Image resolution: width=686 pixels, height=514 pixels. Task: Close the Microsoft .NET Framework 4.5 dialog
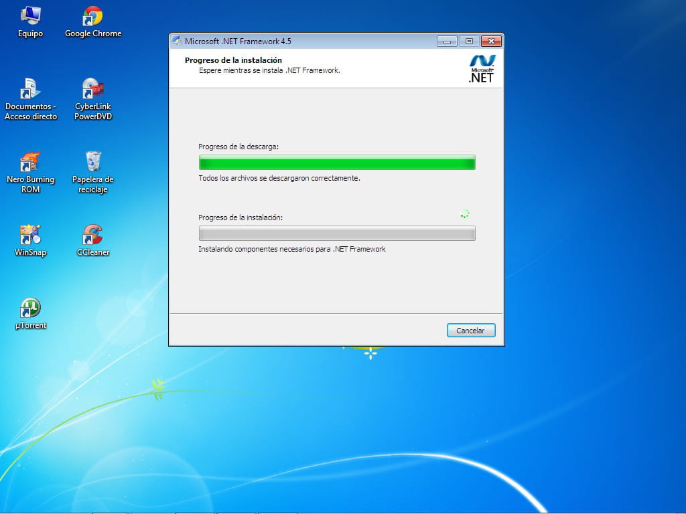point(491,41)
